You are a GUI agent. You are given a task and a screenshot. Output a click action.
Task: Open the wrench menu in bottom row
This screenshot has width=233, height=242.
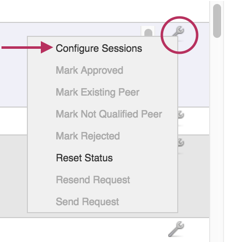pos(176,229)
